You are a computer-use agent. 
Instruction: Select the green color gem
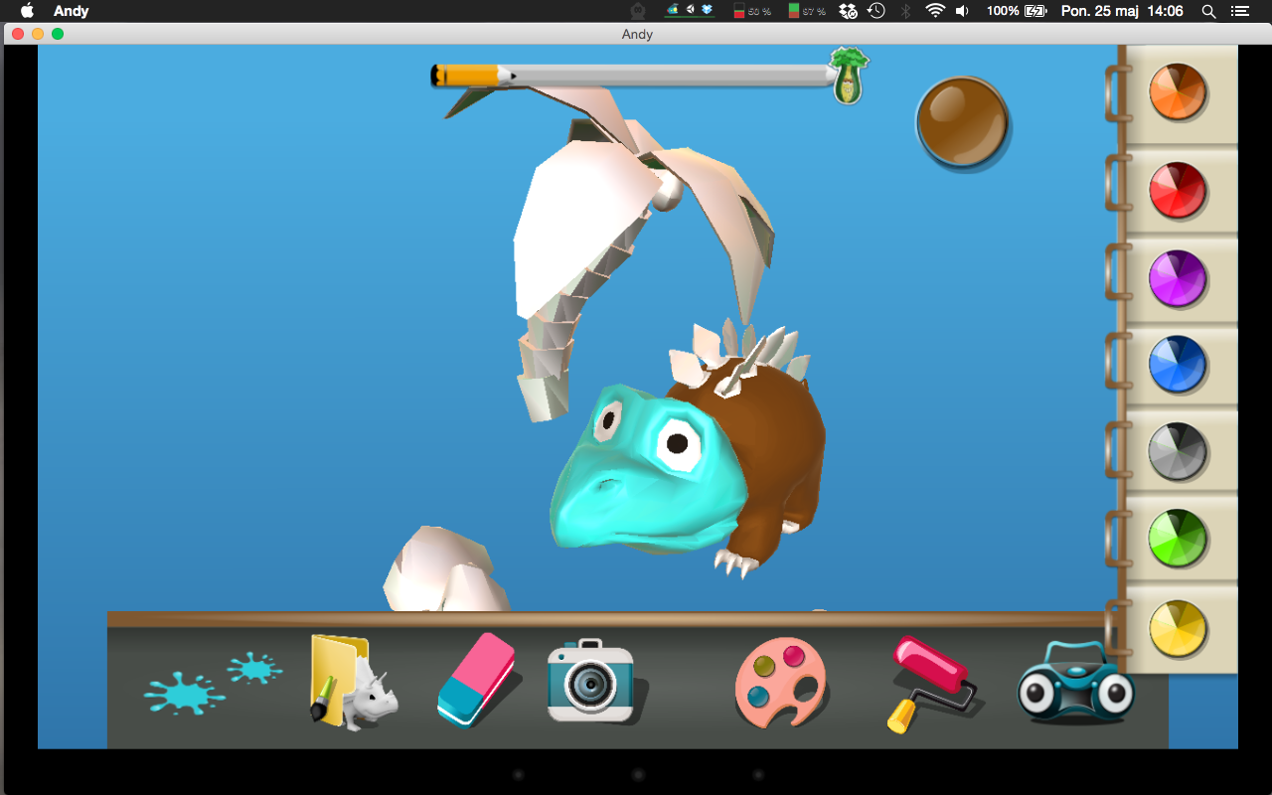[1178, 539]
